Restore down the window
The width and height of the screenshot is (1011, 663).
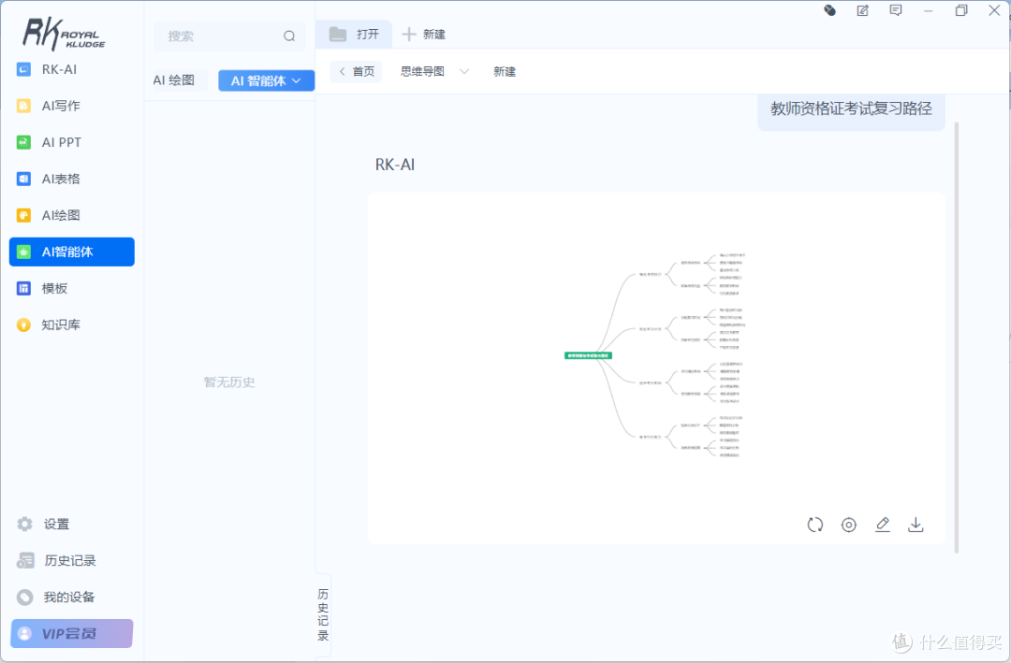[961, 10]
